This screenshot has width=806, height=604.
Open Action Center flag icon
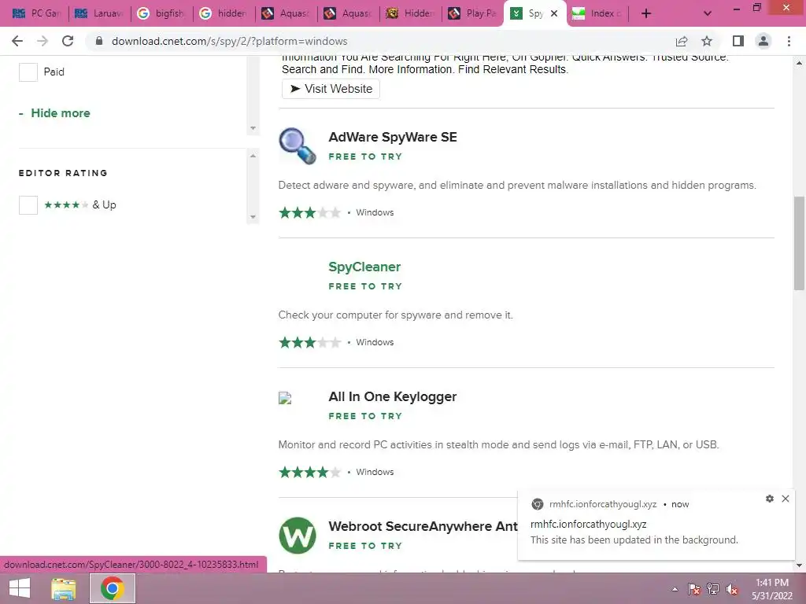tap(694, 589)
